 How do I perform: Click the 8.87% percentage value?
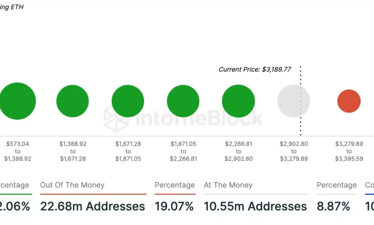pos(334,206)
